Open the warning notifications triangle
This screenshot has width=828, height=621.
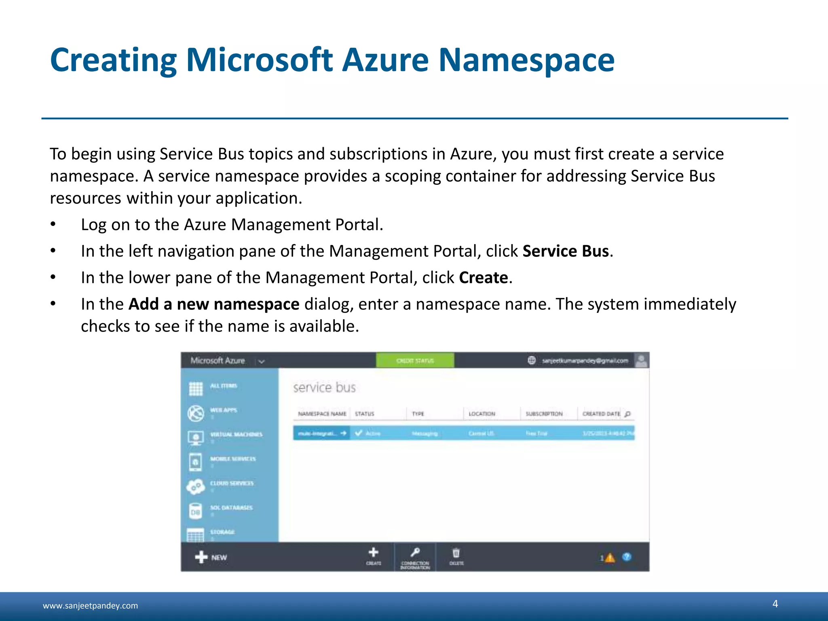(x=610, y=558)
